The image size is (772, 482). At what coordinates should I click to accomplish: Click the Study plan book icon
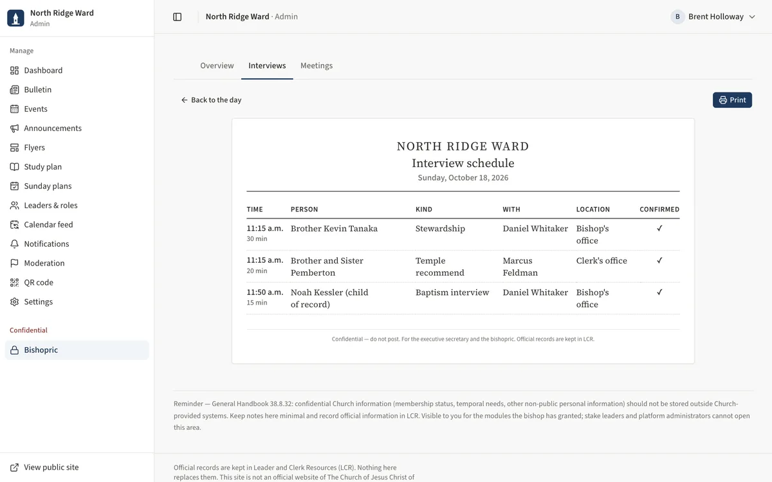click(14, 167)
